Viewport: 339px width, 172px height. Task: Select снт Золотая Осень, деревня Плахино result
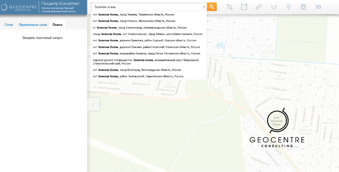(149, 47)
